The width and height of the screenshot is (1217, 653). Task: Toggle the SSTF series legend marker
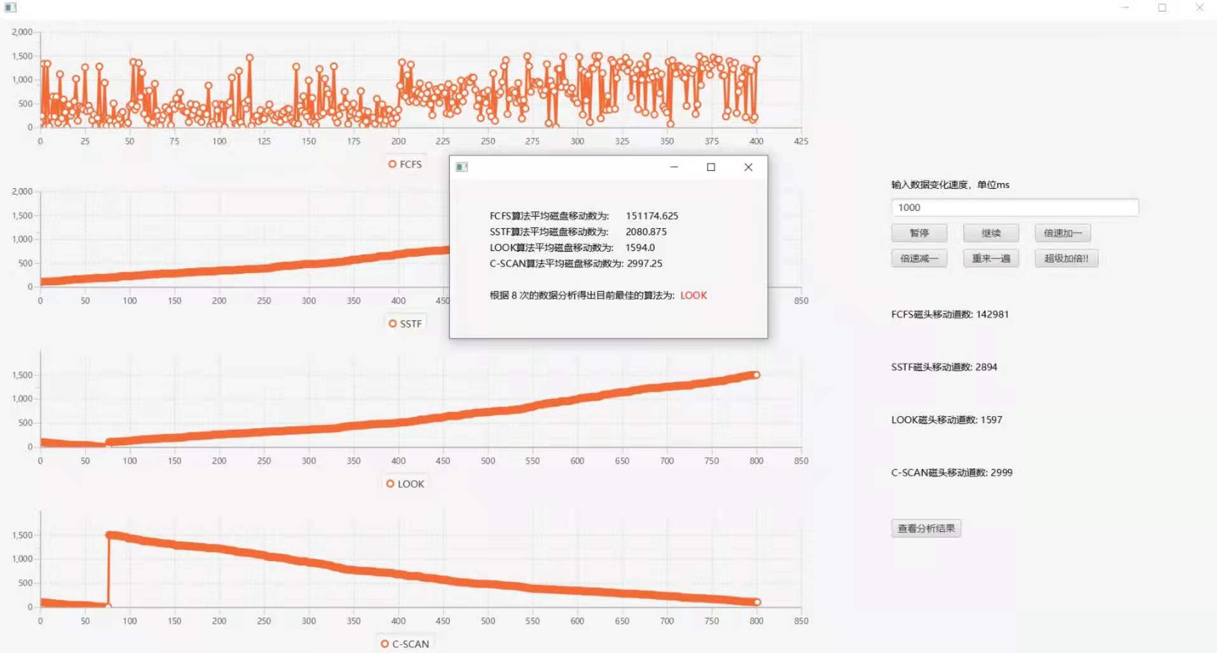click(405, 323)
